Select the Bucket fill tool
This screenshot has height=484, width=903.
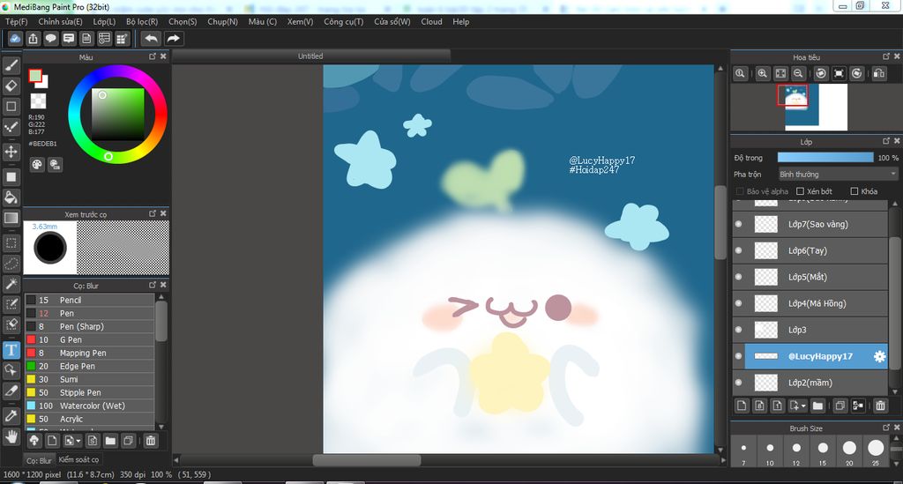pyautogui.click(x=11, y=197)
